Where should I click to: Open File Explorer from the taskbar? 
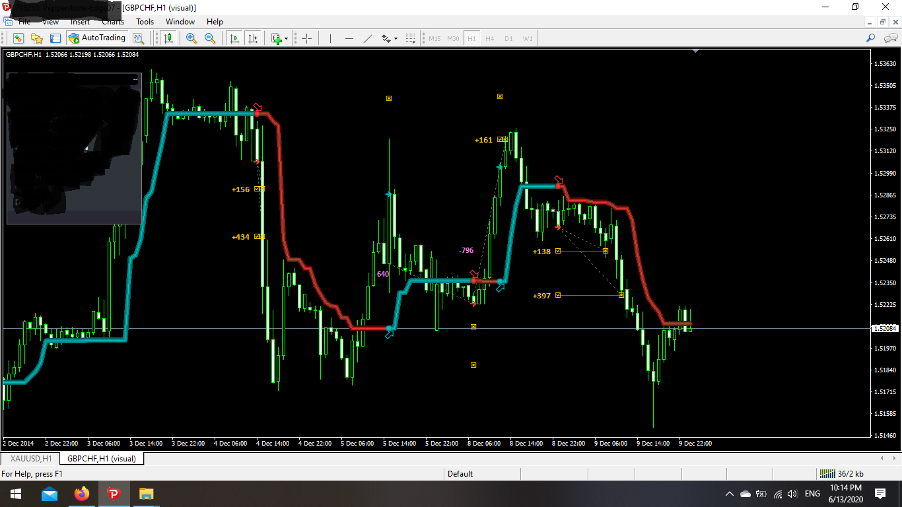[x=146, y=494]
